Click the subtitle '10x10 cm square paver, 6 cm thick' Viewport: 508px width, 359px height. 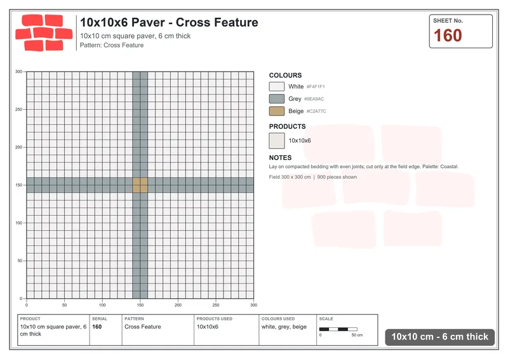click(135, 36)
